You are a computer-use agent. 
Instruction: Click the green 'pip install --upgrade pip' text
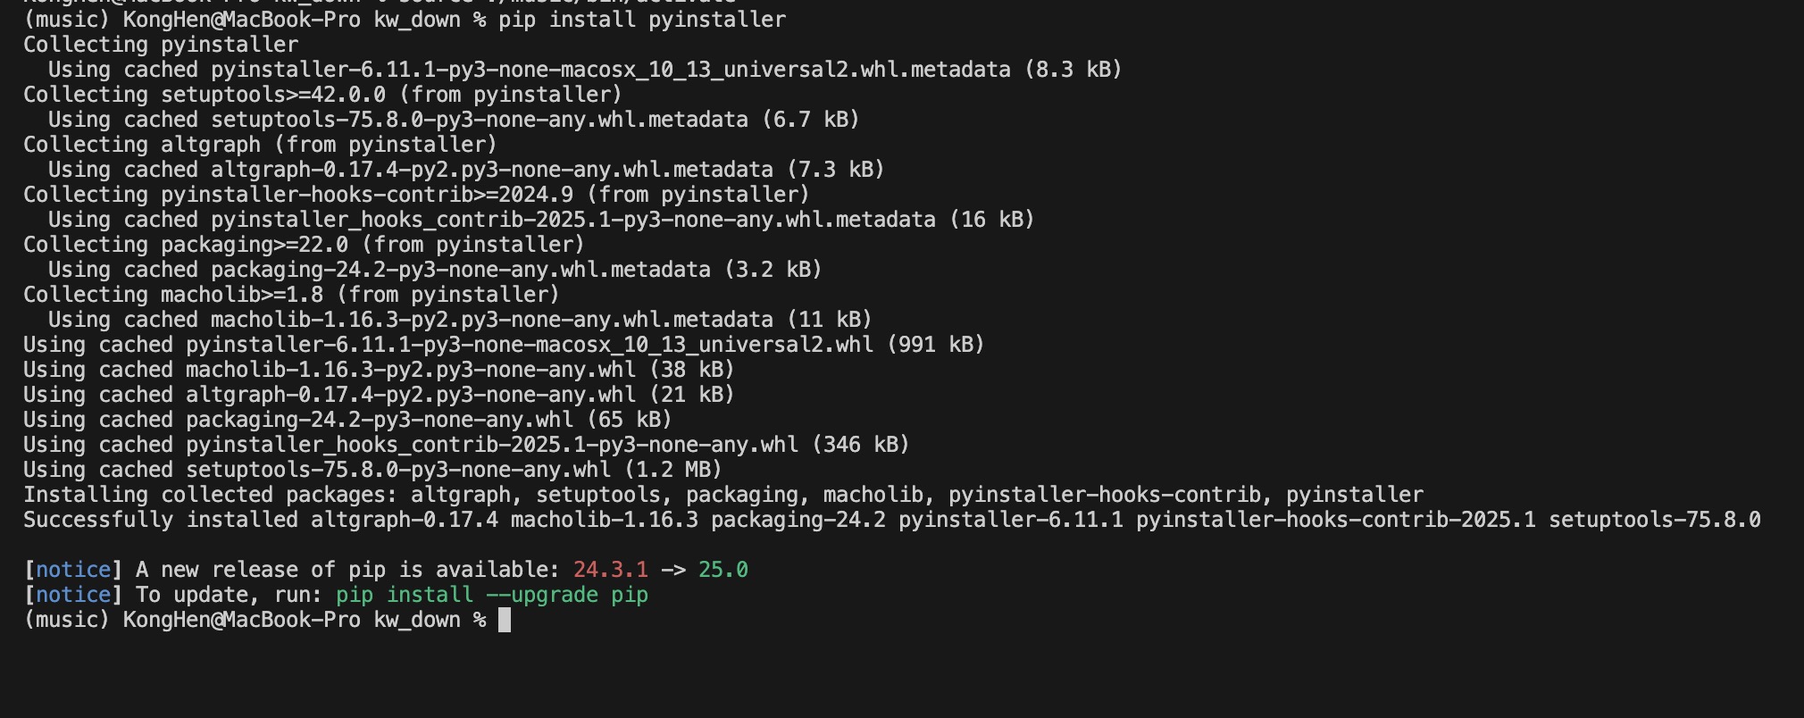(x=492, y=595)
